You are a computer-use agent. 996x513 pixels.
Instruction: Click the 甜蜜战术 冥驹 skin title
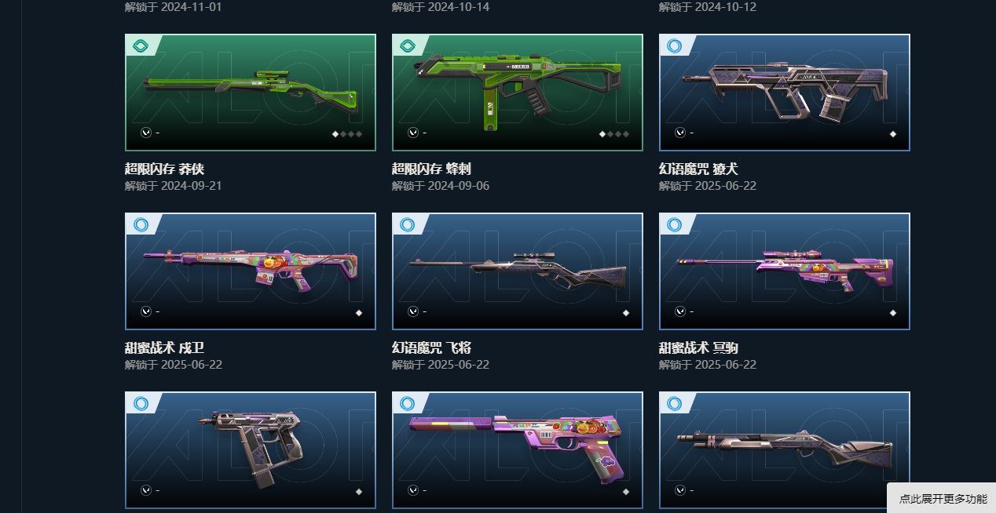698,347
